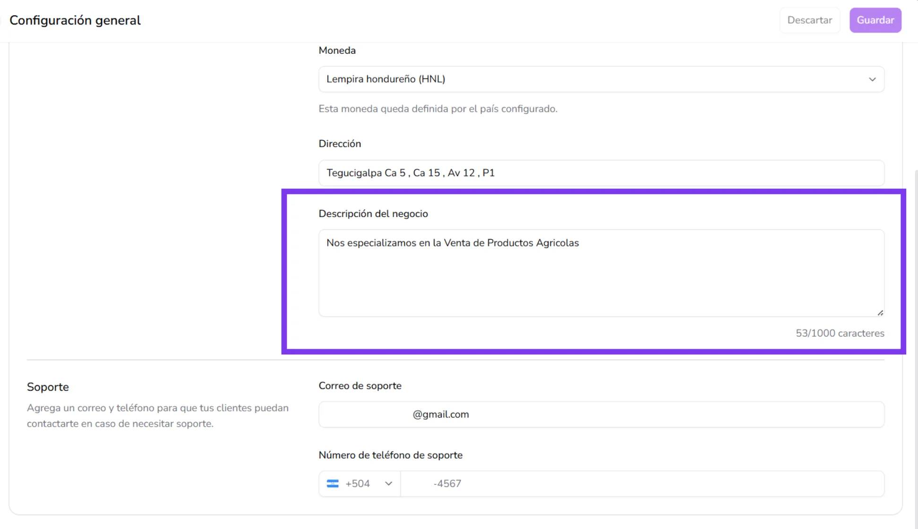Screen dimensions: 918x529
Task: Click the chevron next to +504
Action: click(x=388, y=484)
